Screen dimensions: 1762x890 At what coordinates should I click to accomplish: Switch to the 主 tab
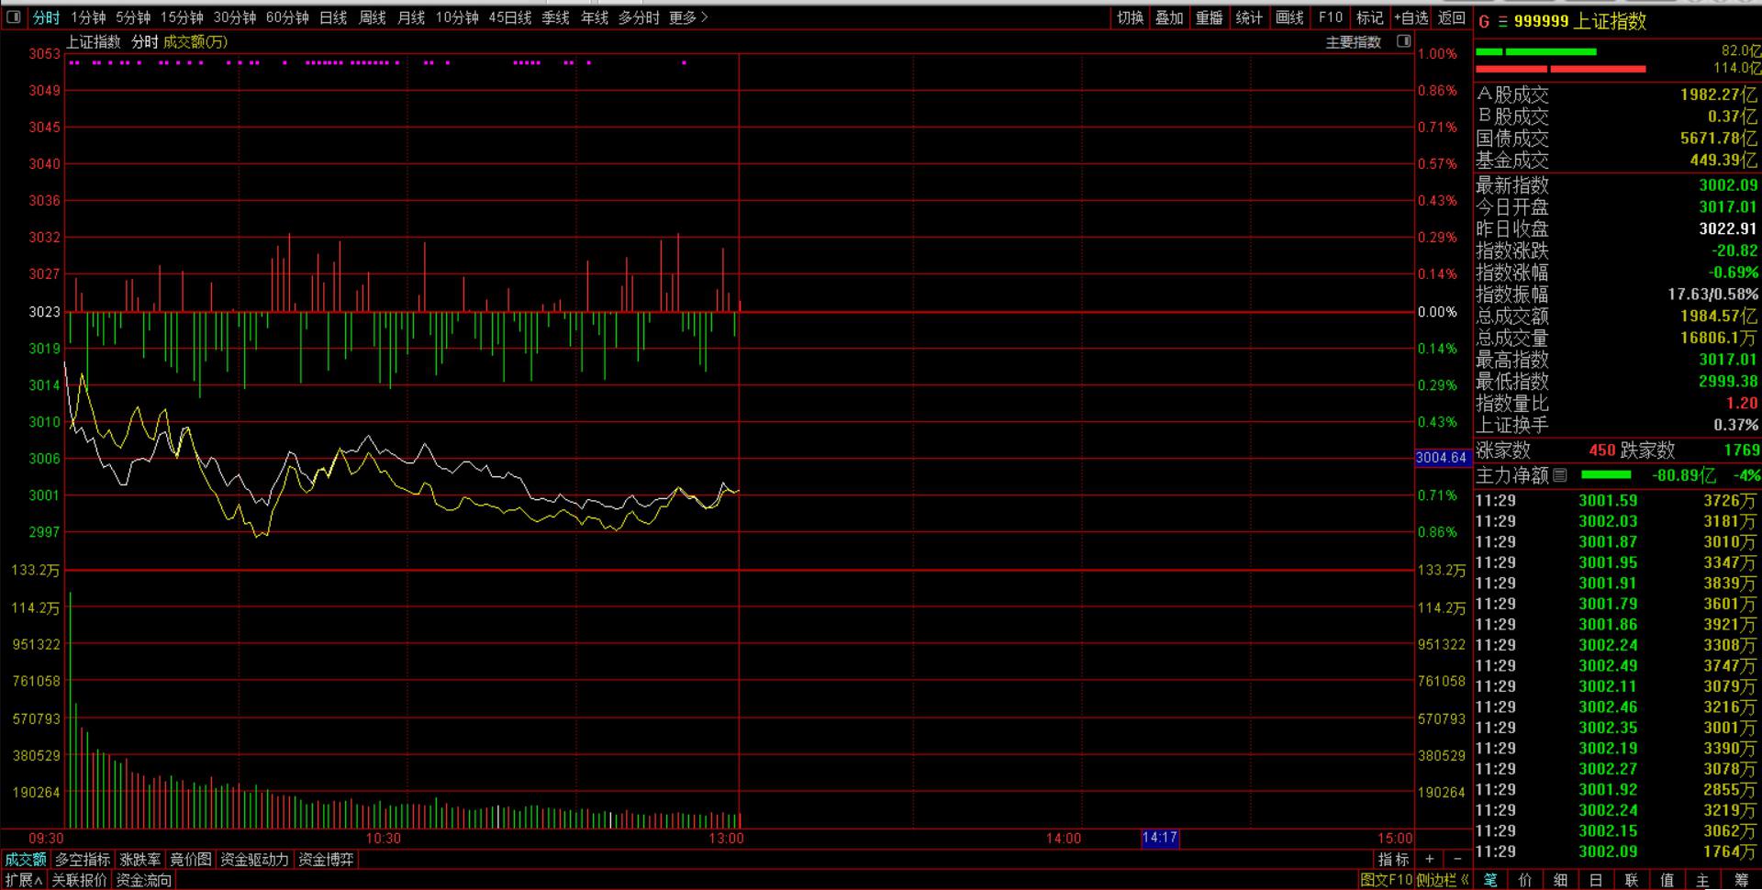1703,880
